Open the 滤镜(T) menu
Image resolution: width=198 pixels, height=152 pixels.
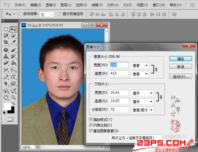pyautogui.click(x=97, y=5)
